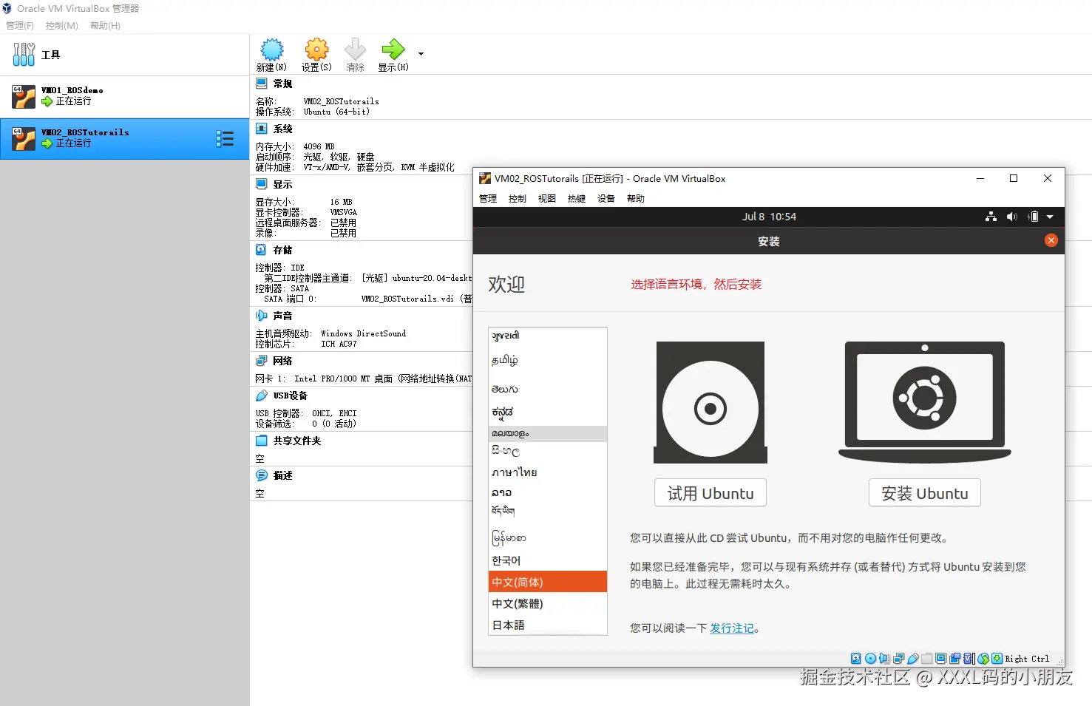Click the Discard (清除) toolbar icon
This screenshot has width=1092, height=706.
click(x=355, y=50)
